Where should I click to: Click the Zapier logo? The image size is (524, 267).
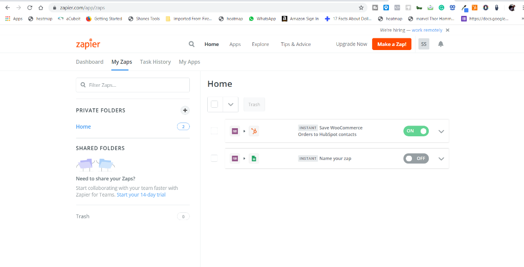[x=88, y=44]
